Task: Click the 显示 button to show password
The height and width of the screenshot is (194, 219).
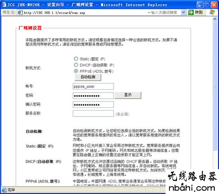Action: pyautogui.click(x=128, y=95)
